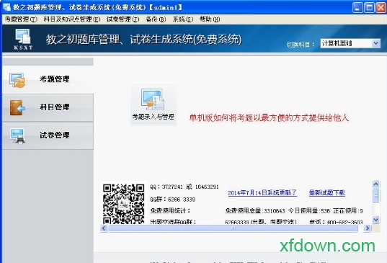
Task: Expand the 切换科目 subject dropdown arrow
Action: coord(376,43)
